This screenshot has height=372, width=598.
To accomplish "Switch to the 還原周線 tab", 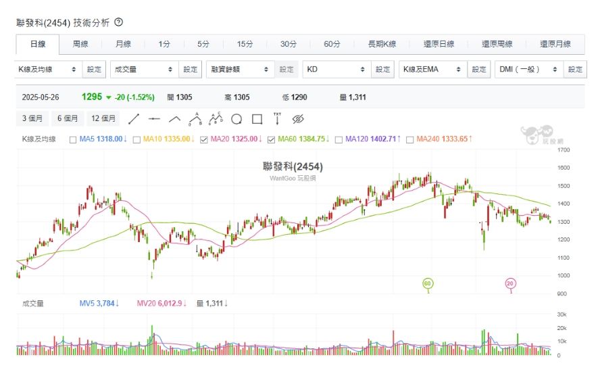I will [497, 44].
